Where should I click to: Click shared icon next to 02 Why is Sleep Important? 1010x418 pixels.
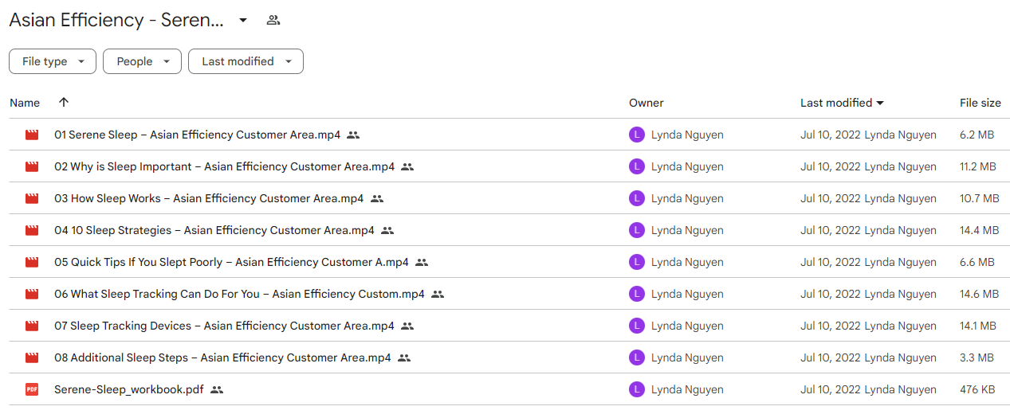[407, 167]
